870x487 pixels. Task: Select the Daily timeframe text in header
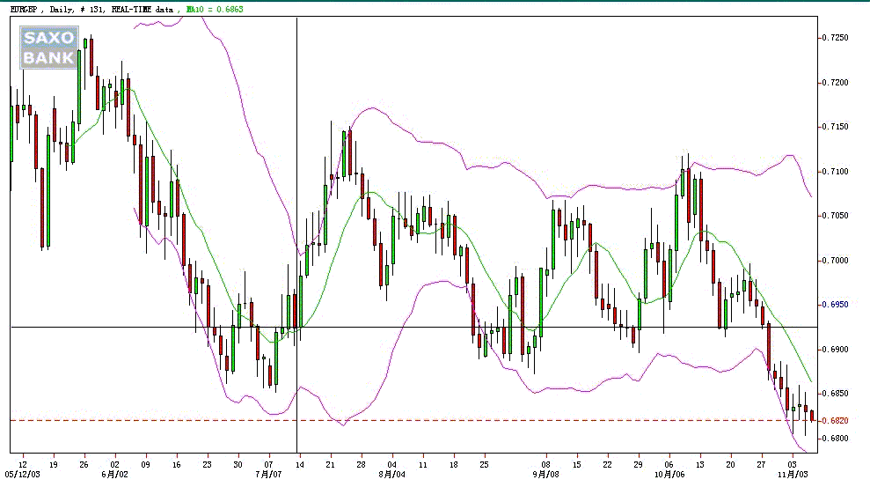[x=61, y=10]
